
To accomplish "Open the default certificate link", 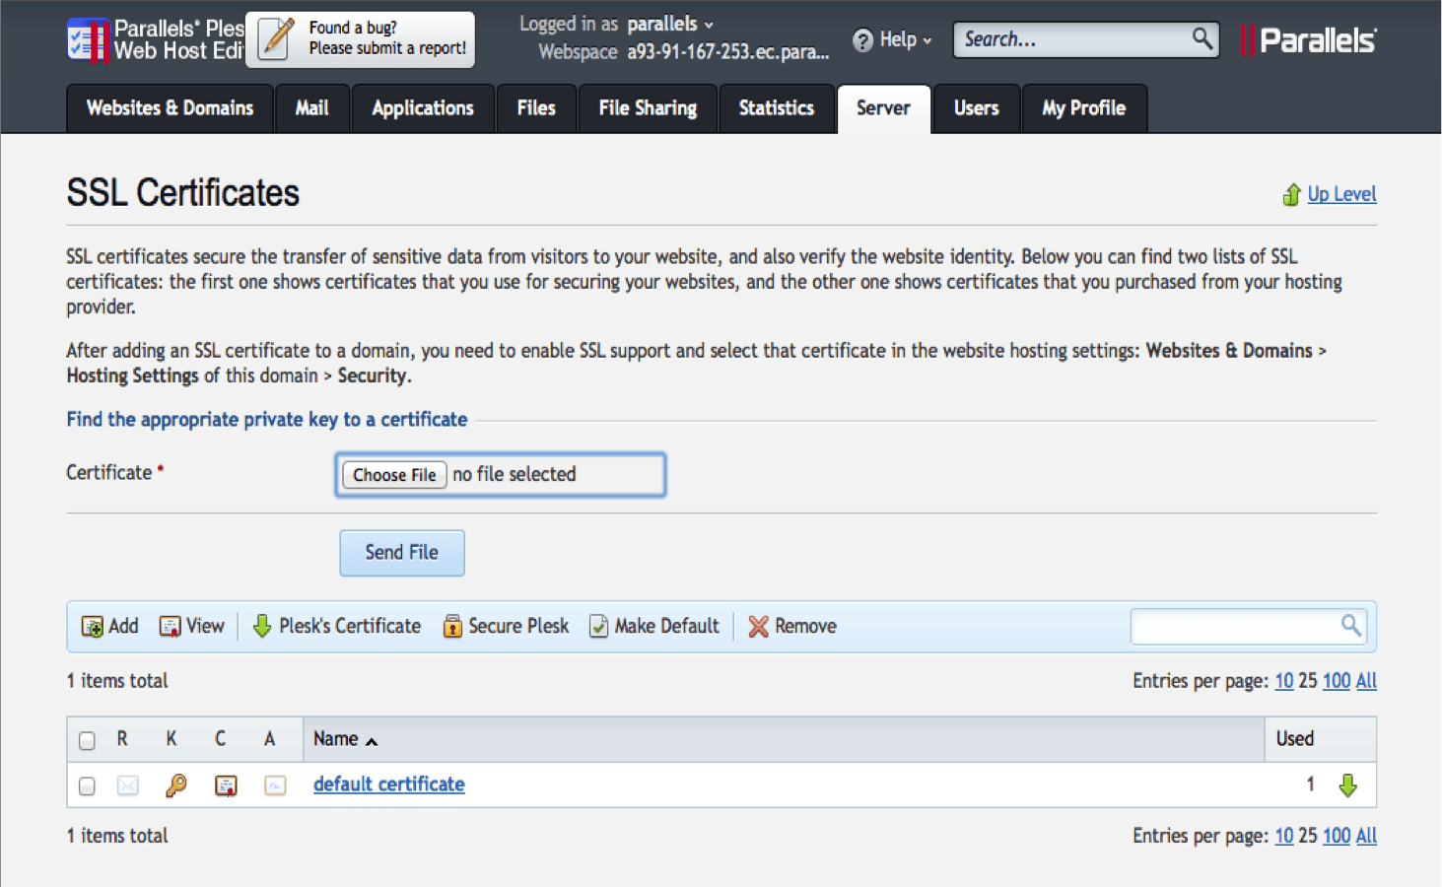I will pos(389,785).
